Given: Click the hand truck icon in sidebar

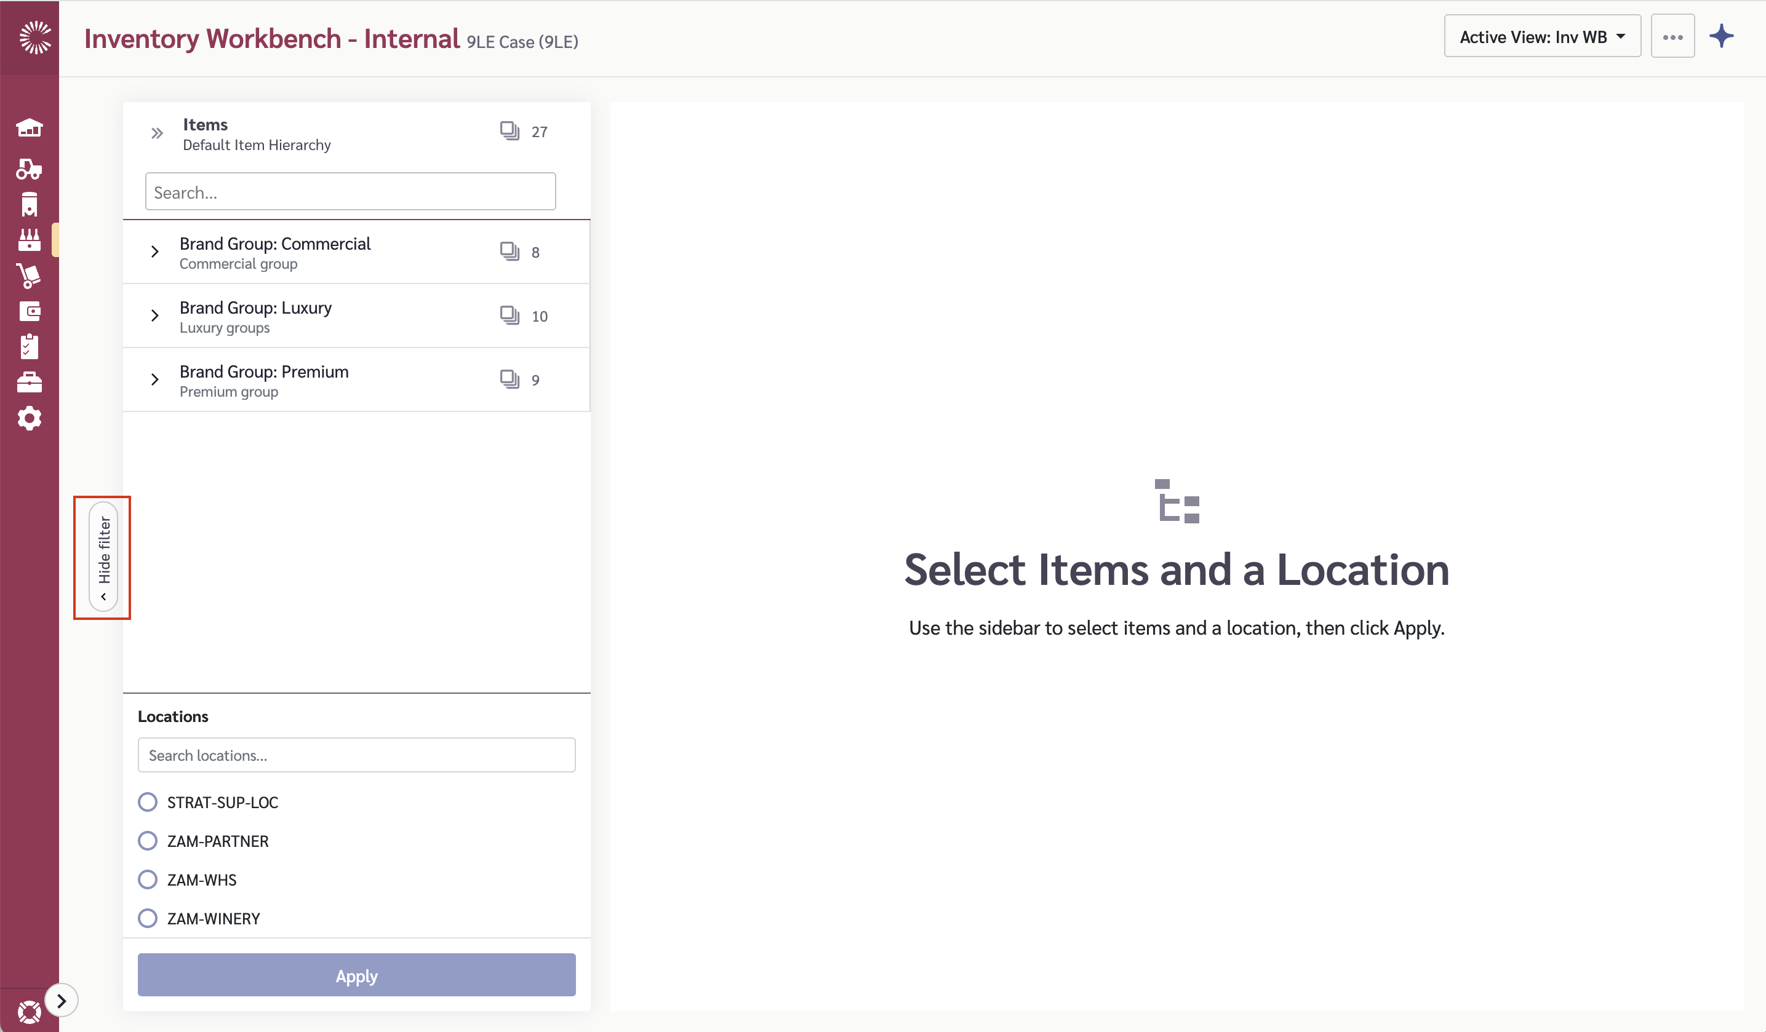Looking at the screenshot, I should click(x=30, y=276).
